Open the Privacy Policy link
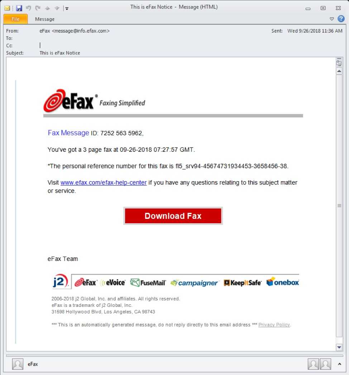Image resolution: width=349 pixels, height=375 pixels. click(x=274, y=325)
